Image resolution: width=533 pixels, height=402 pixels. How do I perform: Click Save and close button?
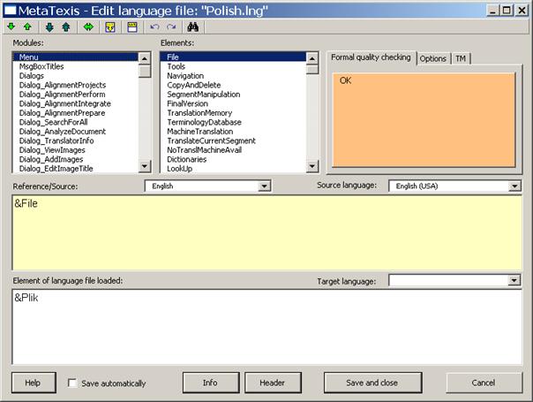[x=372, y=383]
